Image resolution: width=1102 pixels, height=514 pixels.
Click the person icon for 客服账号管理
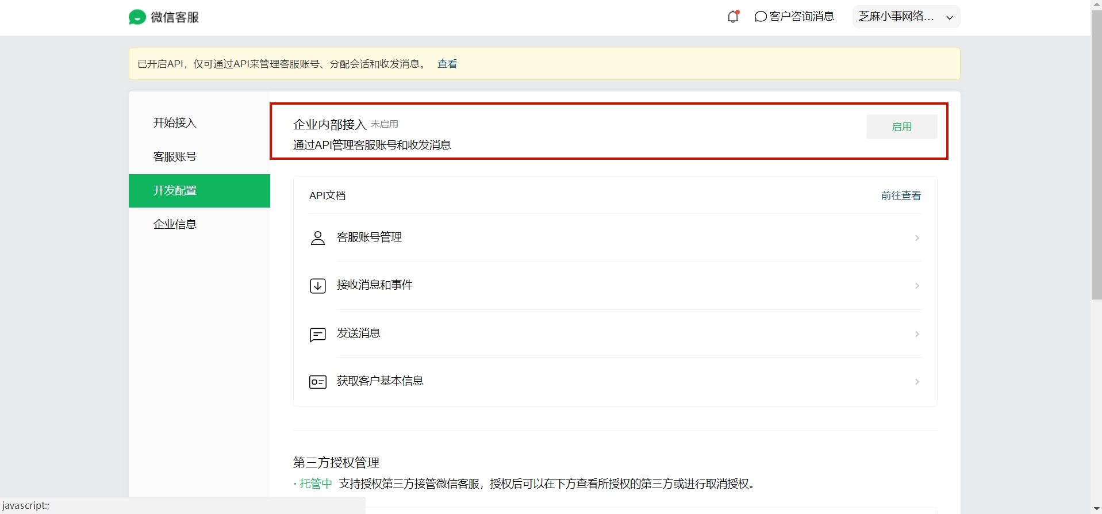pos(318,238)
